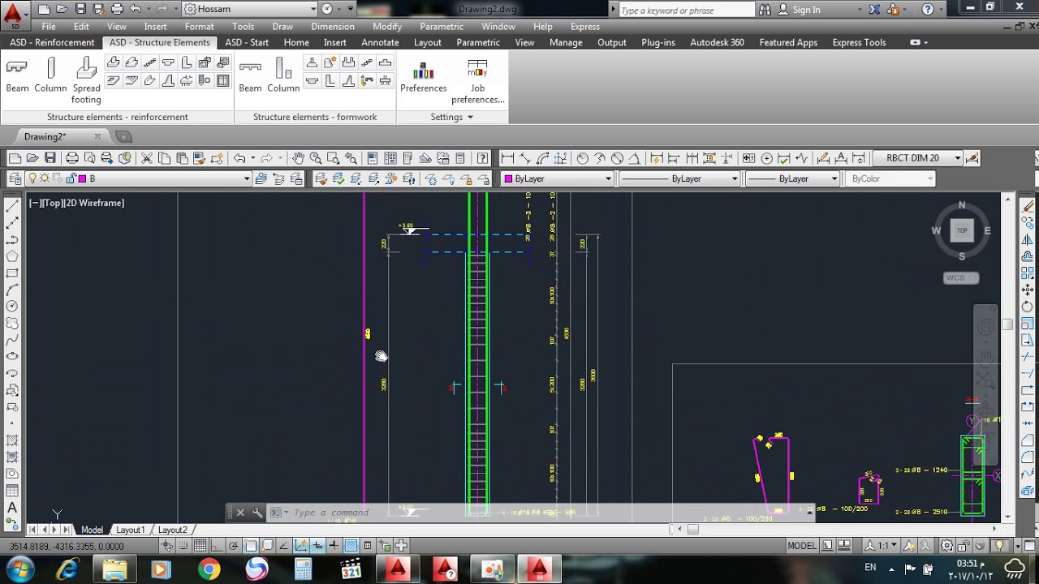Select the Diameter dimension tool
Viewport: 1039px width, 584px height.
tap(617, 158)
